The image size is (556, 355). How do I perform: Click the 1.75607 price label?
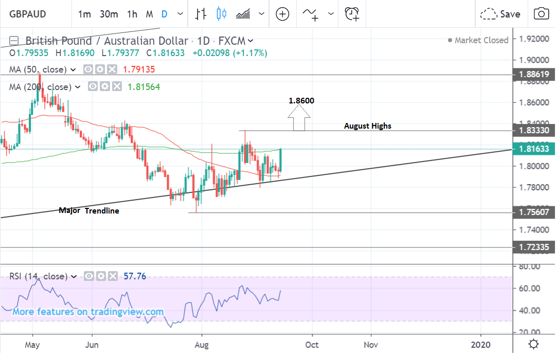pyautogui.click(x=534, y=212)
